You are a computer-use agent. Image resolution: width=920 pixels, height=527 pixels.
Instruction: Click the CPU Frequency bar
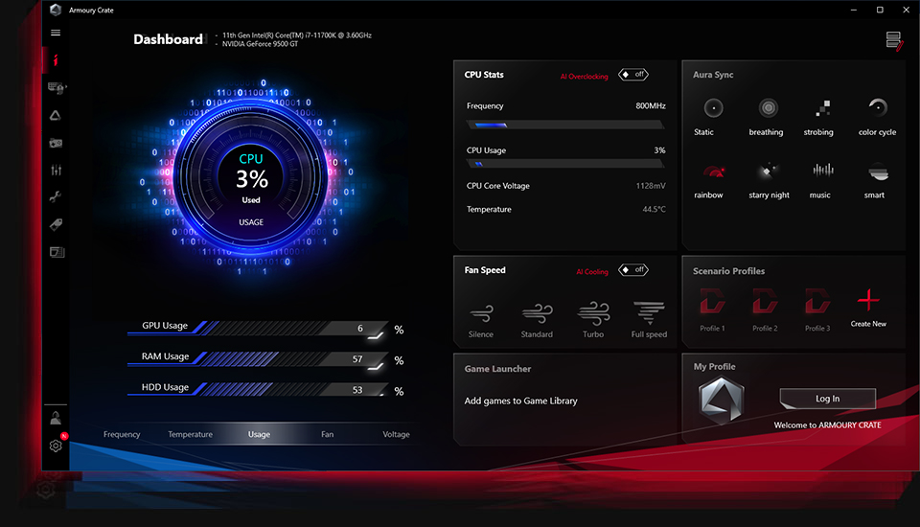[x=565, y=125]
